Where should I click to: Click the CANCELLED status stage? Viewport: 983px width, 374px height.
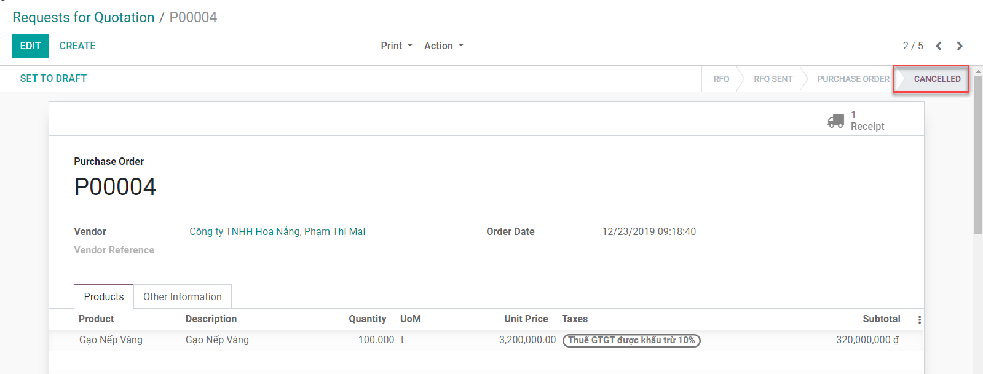[936, 79]
